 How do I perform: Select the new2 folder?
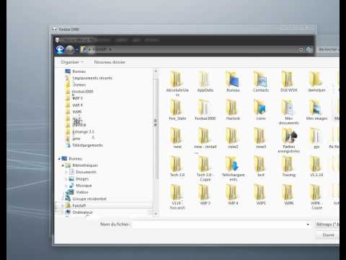click(233, 138)
